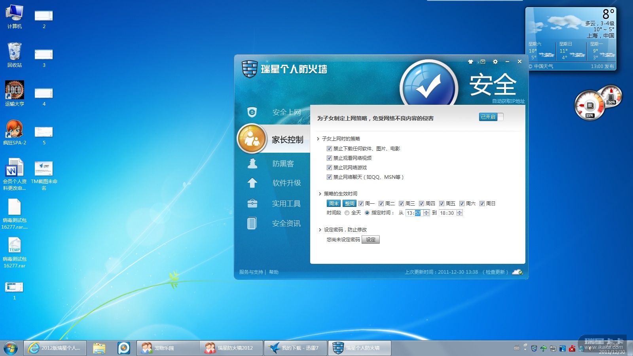Open the 安全资讯 section
The height and width of the screenshot is (356, 633).
pyautogui.click(x=273, y=223)
